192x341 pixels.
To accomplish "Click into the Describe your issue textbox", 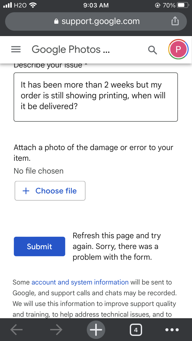I will coord(95,97).
